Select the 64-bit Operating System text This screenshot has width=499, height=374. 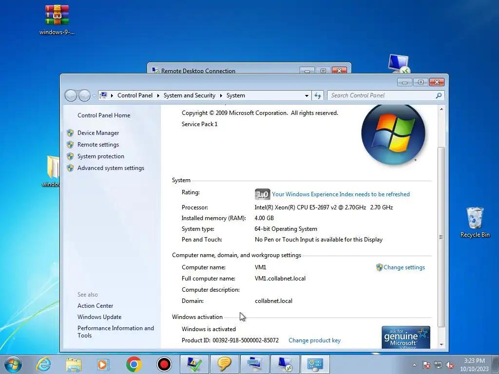click(x=286, y=229)
